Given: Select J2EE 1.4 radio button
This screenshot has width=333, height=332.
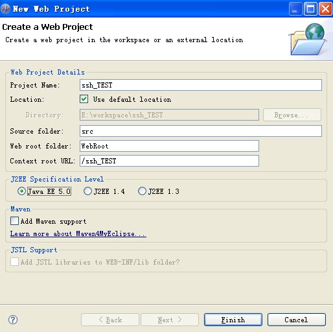Looking at the screenshot, I should [87, 191].
